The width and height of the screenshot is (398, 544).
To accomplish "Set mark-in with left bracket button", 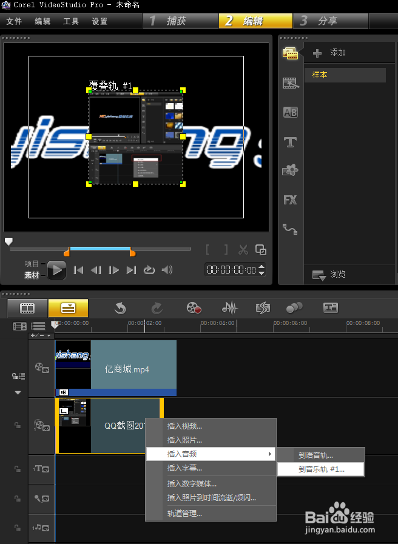I will (208, 250).
